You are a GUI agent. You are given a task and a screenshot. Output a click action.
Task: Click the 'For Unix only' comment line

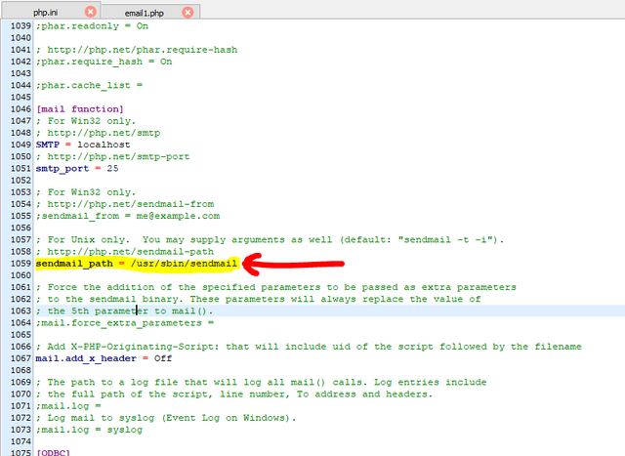pyautogui.click(x=270, y=240)
